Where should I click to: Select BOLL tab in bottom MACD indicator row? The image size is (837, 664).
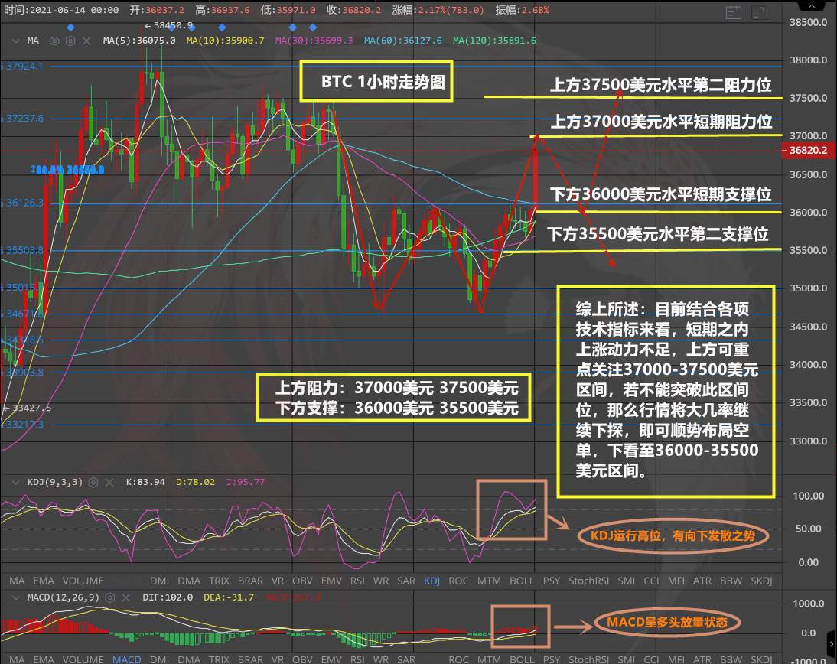click(522, 659)
